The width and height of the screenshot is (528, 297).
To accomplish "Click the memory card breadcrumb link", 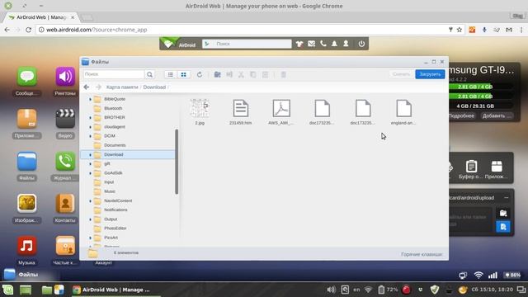I will 122,87.
